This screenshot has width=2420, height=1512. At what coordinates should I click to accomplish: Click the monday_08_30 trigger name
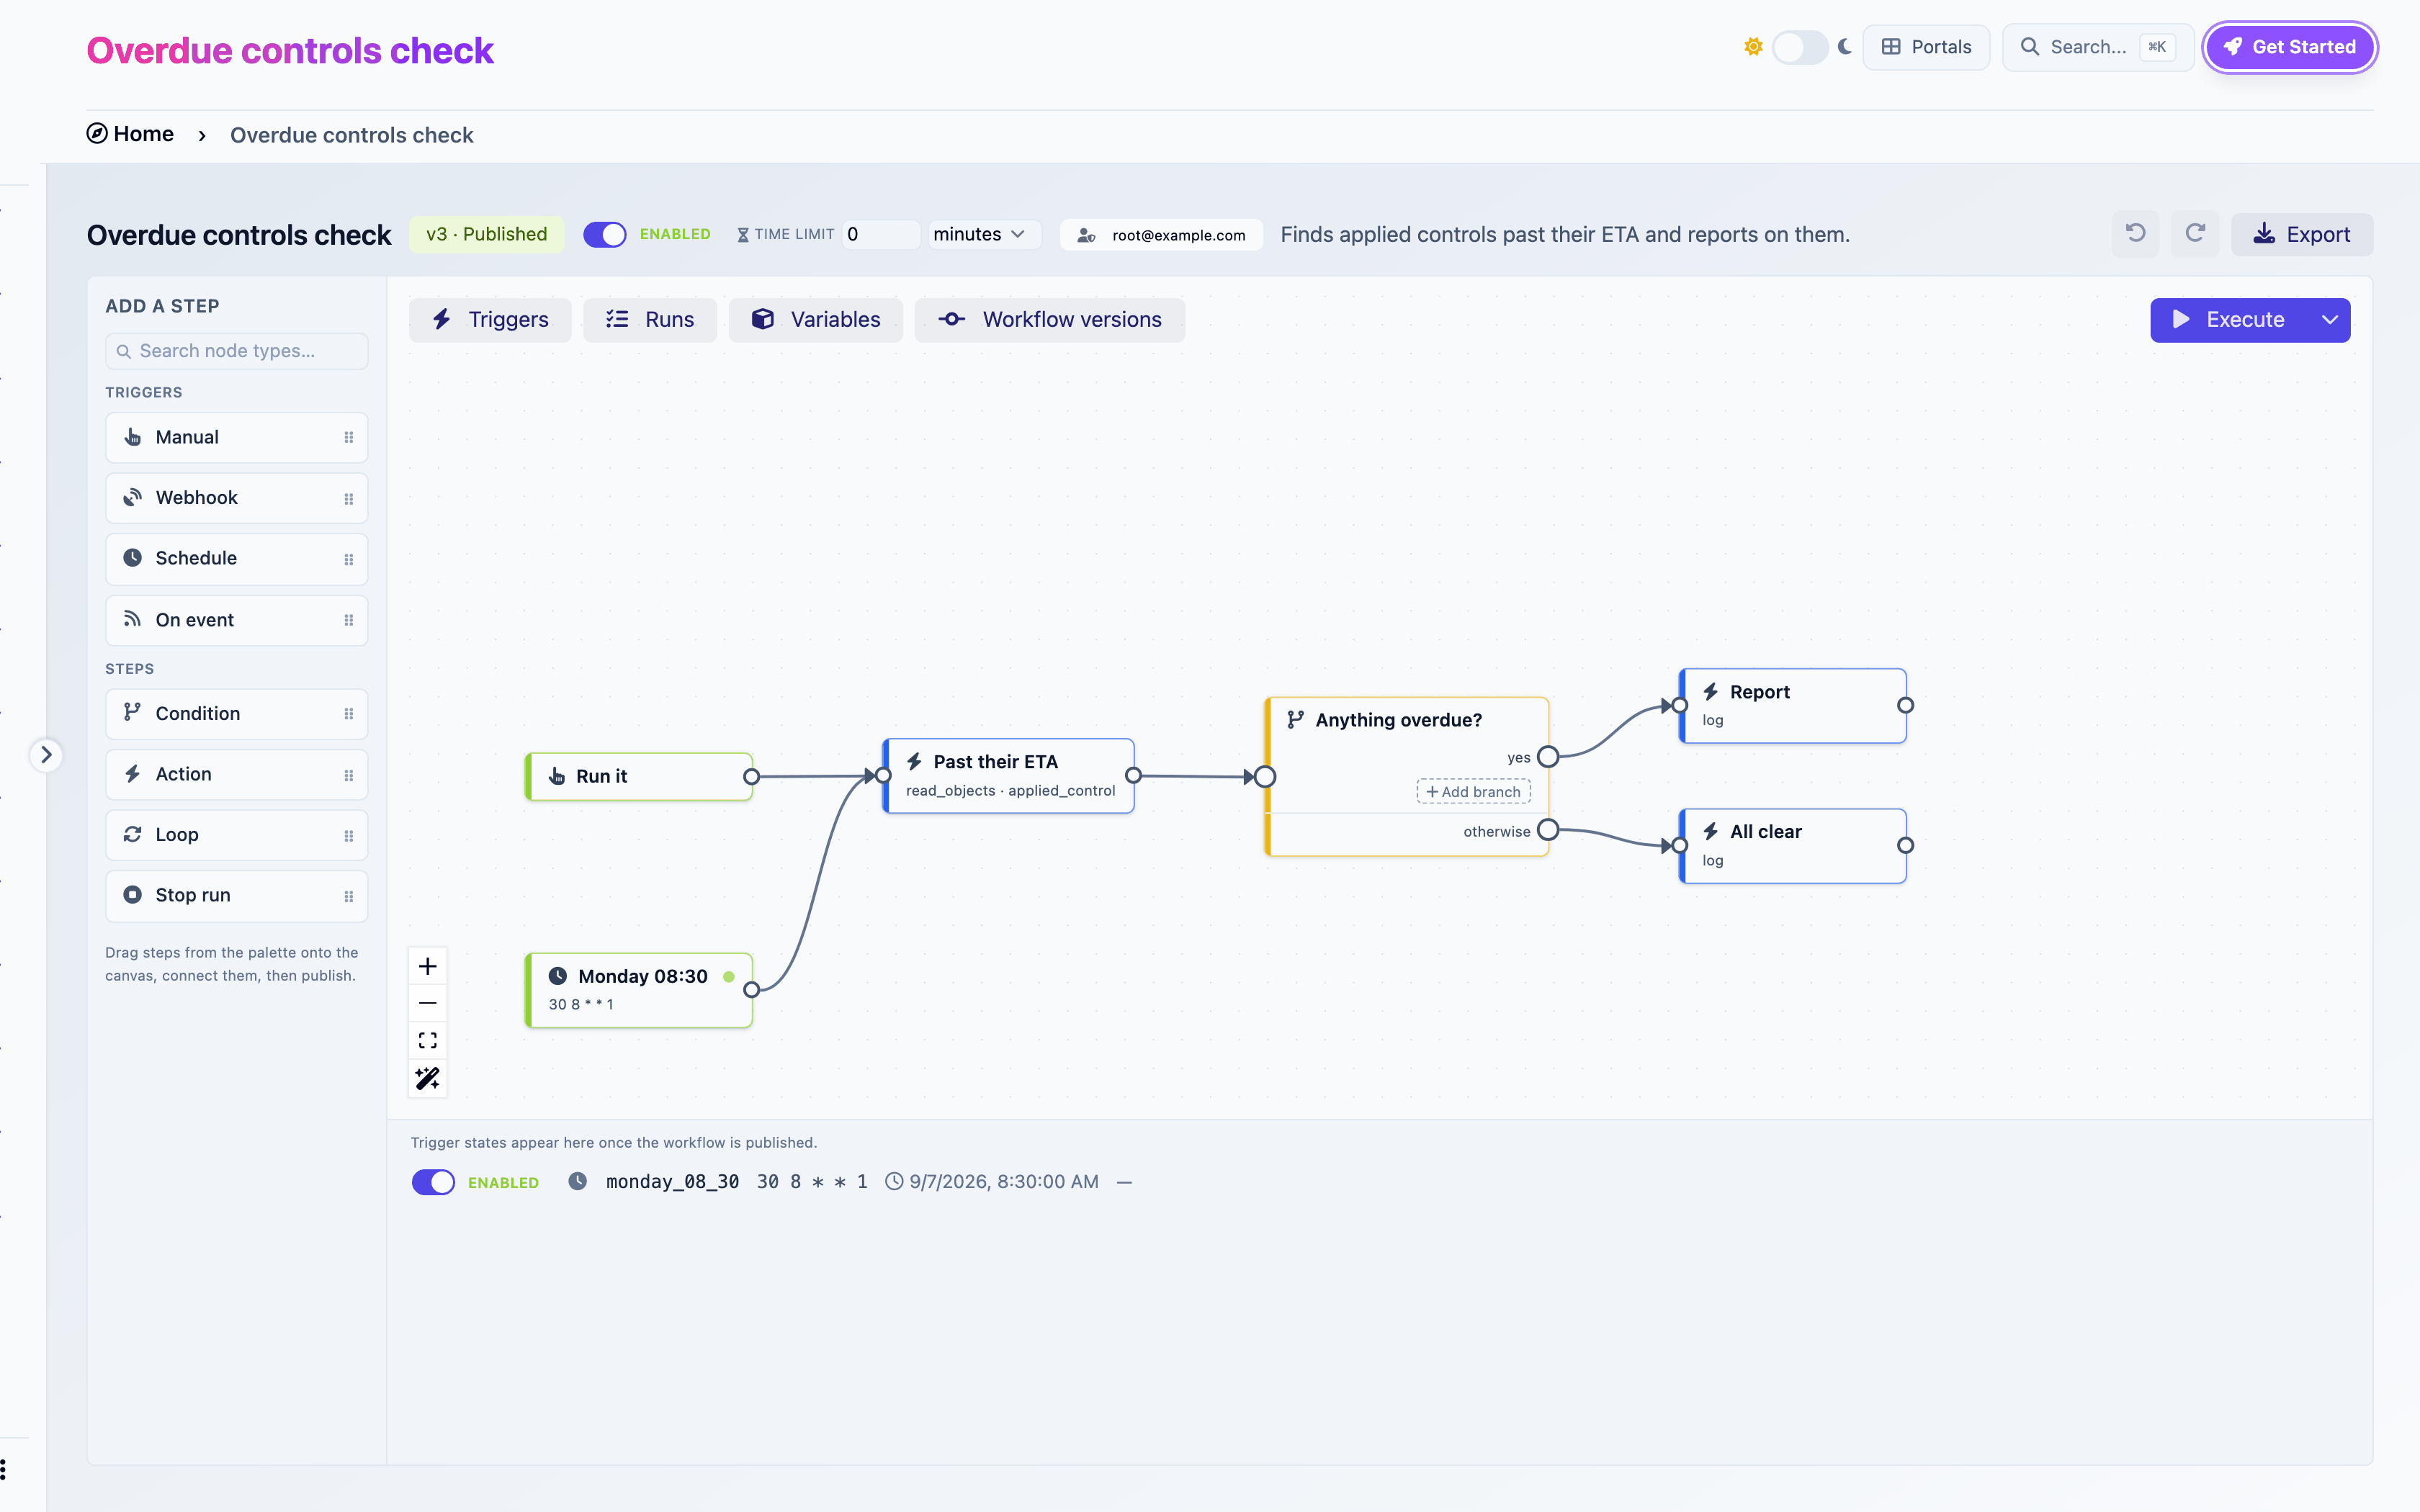pyautogui.click(x=672, y=1182)
